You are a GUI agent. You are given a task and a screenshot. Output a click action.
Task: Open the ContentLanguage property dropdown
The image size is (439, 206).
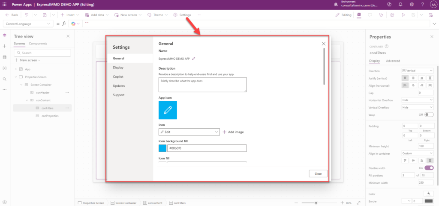[28, 24]
